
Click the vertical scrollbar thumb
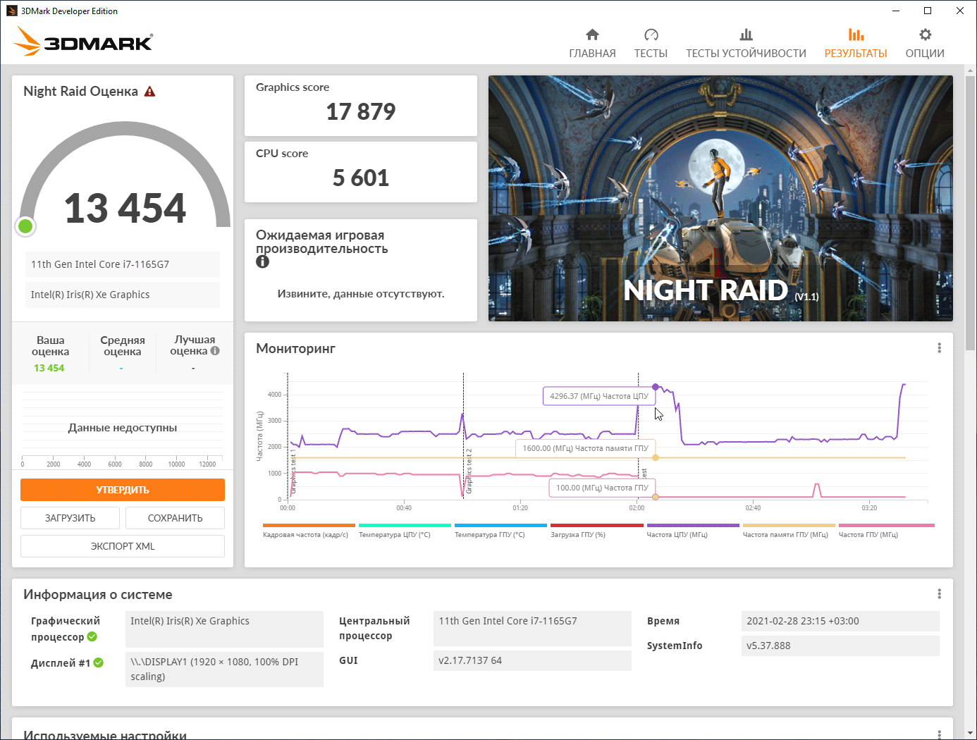971,212
